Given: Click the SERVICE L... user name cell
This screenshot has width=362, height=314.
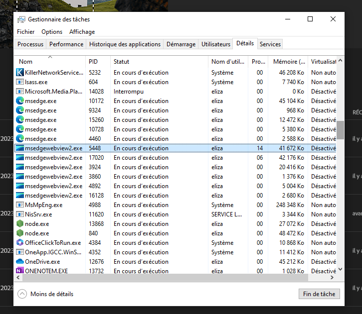Looking at the screenshot, I should point(226,214).
